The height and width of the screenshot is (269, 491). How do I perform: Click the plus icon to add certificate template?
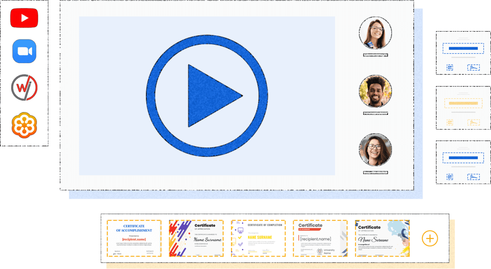click(430, 239)
